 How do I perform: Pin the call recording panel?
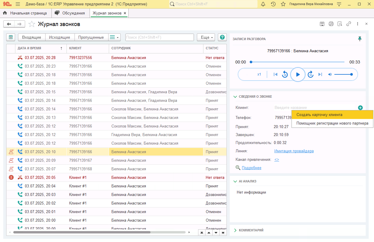360,39
